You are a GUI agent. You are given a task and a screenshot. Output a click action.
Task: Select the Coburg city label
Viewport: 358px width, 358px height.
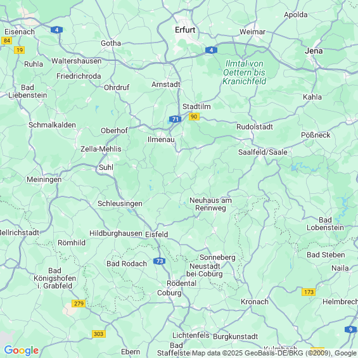tap(169, 293)
